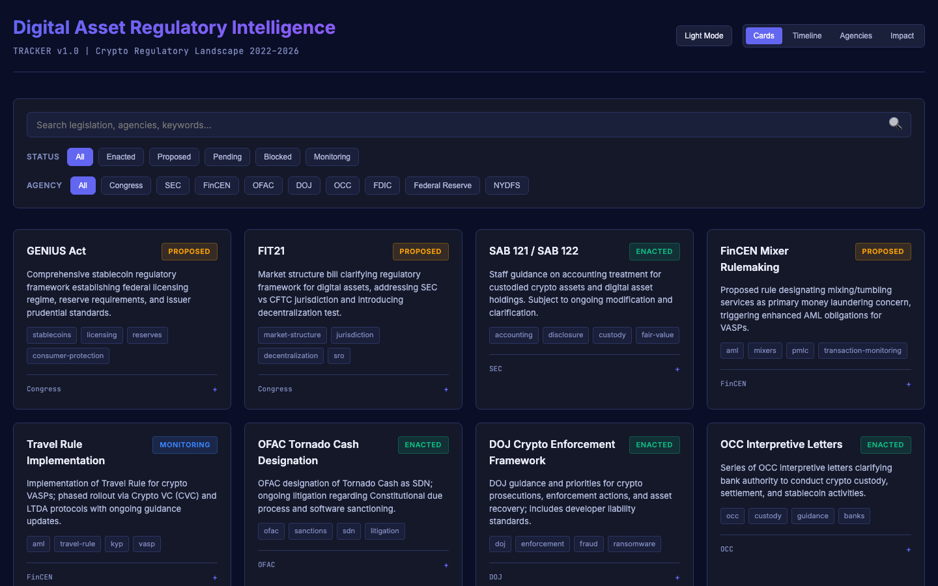Toggle Light Mode
The image size is (938, 586).
point(703,36)
